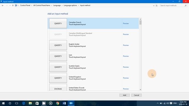Show hidden tray icons chevron
The image size is (189, 106).
pos(157,103)
